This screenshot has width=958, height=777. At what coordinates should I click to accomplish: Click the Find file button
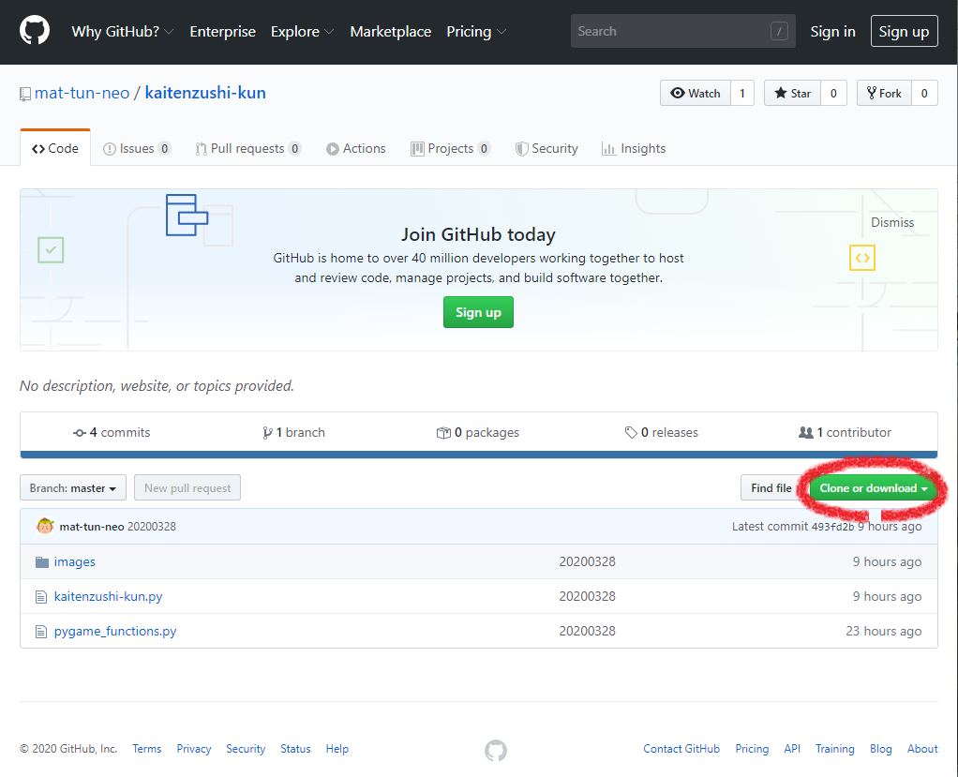[771, 487]
